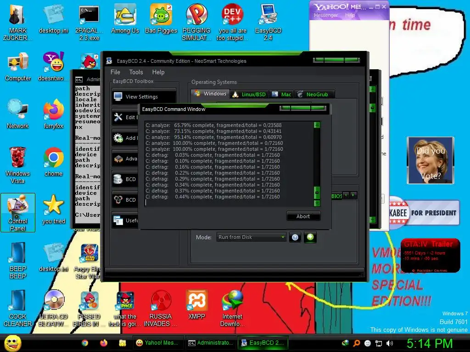Select the Control Panel desktop icon
Viewport: 470px width, 352px height.
pyautogui.click(x=18, y=213)
